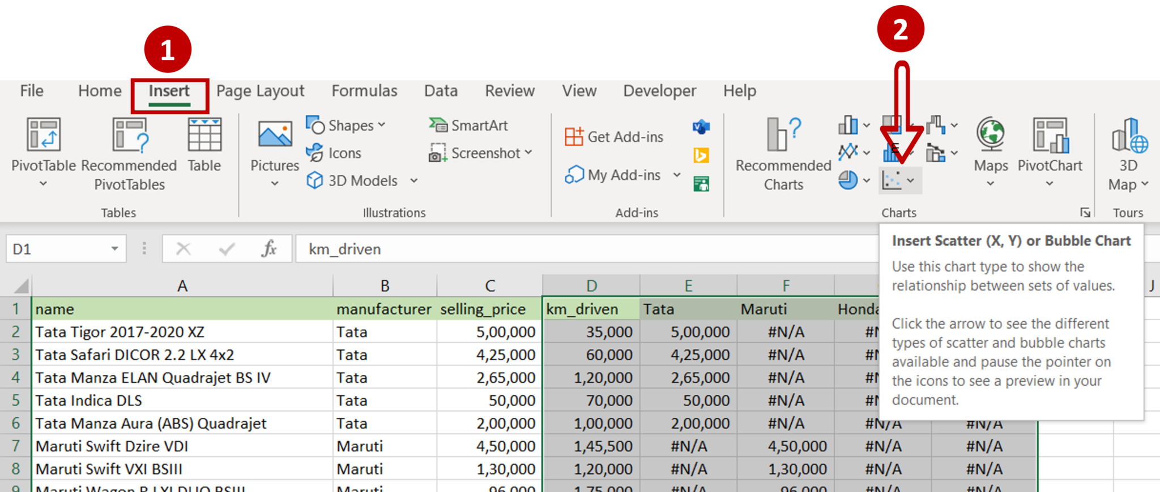Open the Help tab

click(x=740, y=90)
